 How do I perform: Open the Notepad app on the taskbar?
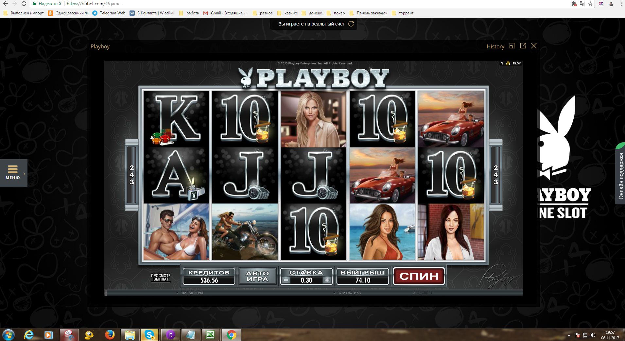(191, 335)
